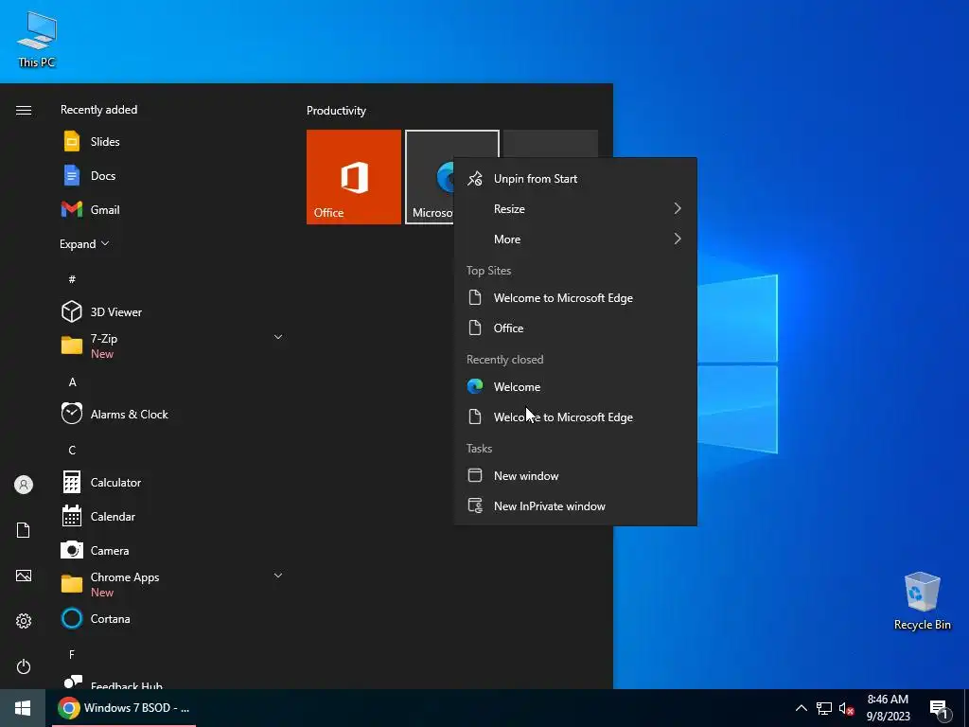Open Welcome to Microsoft Edge top site
Screen dimensions: 969x727
click(x=575, y=298)
